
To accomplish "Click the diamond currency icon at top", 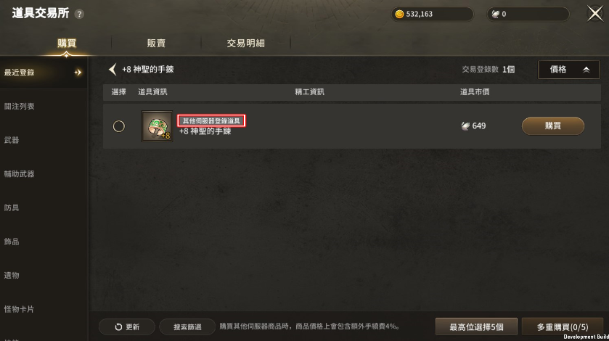I will [x=496, y=15].
